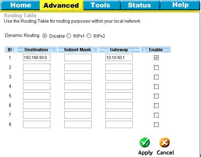Select Disable for Dynamic Routing
The height and width of the screenshot is (157, 201).
[45, 36]
